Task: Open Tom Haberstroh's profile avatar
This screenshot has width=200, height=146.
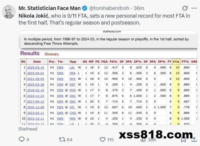Action: 9,12
